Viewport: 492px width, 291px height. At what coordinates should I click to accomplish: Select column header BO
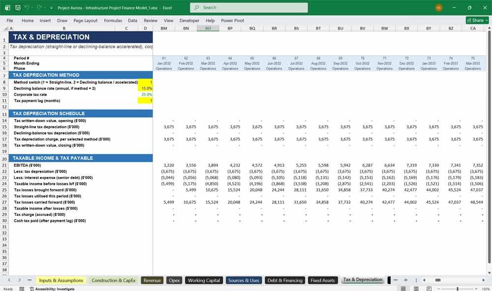(x=208, y=28)
